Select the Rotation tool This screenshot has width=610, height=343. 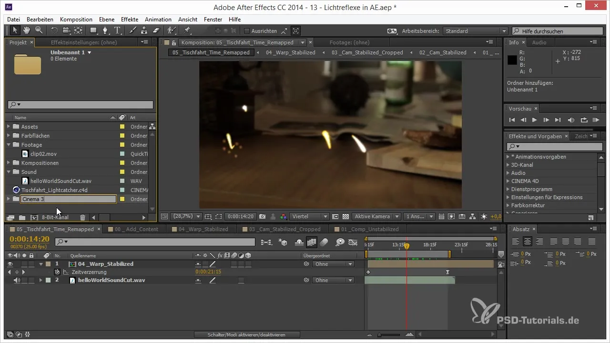pyautogui.click(x=54, y=30)
